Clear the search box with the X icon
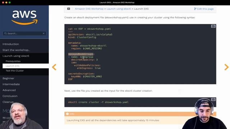Viewport: 230px width, 129px height. pyautogui.click(x=43, y=33)
